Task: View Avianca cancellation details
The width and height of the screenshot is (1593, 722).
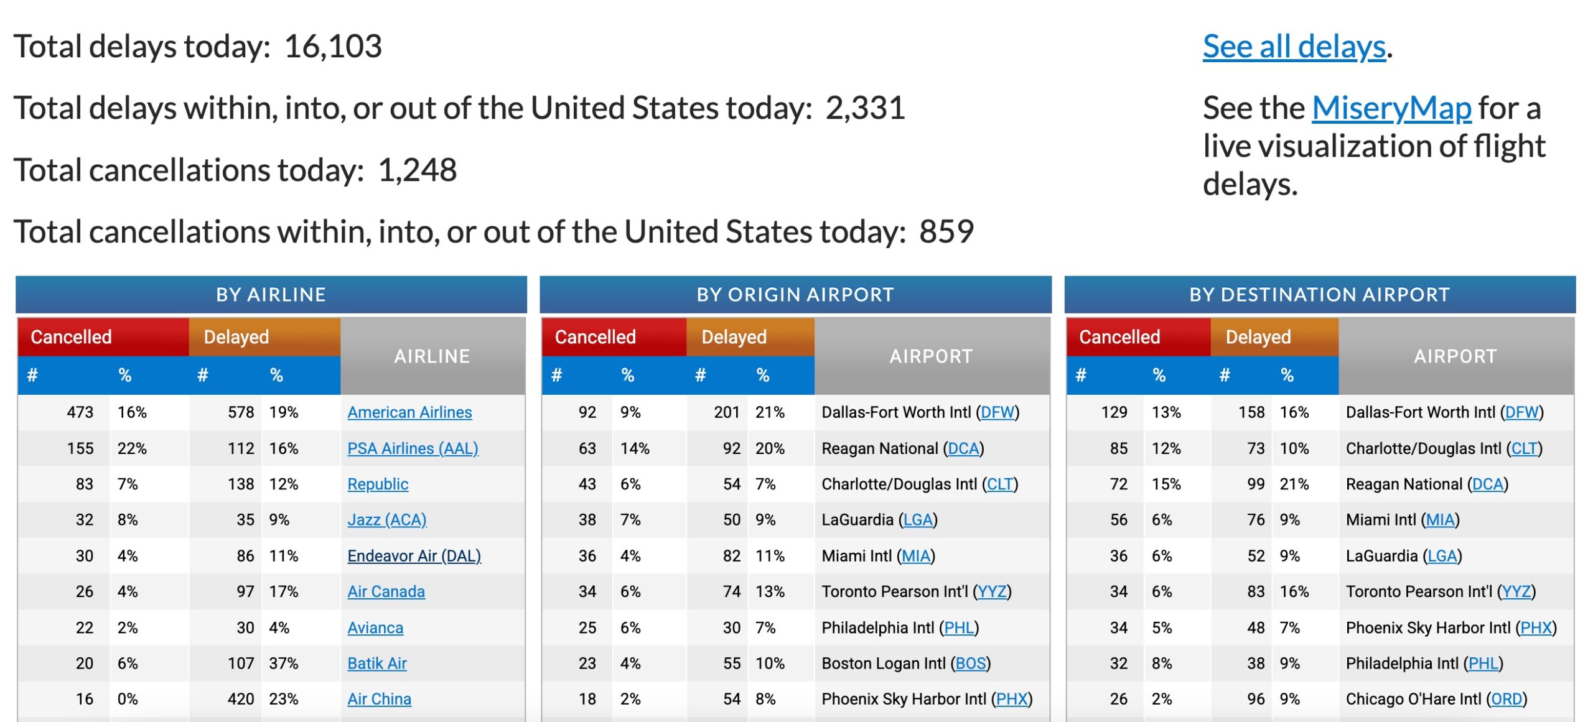Action: tap(375, 627)
